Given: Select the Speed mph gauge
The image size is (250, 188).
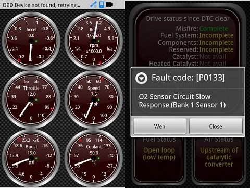Looking at the screenshot, I should point(94,99).
